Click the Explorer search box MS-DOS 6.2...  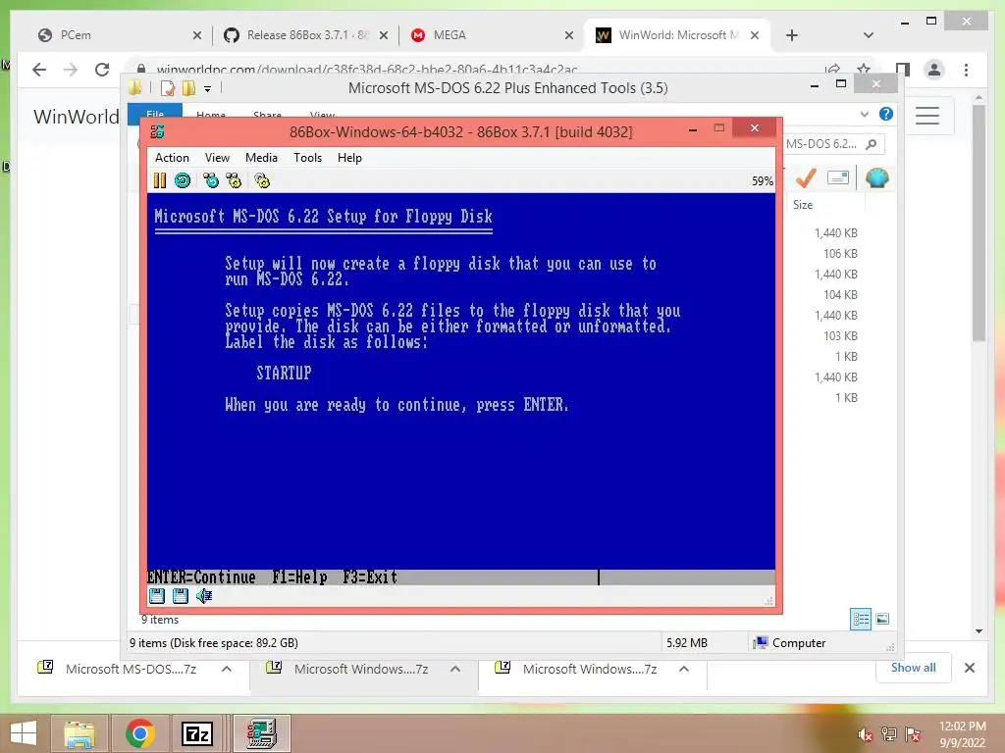831,144
